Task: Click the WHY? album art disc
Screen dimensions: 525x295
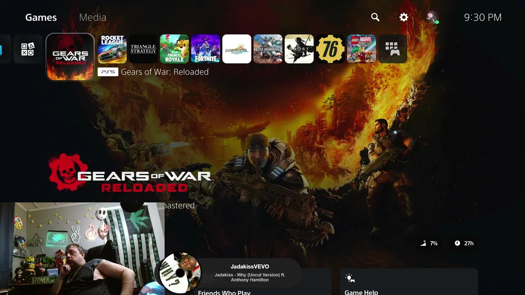Action: tap(180, 273)
